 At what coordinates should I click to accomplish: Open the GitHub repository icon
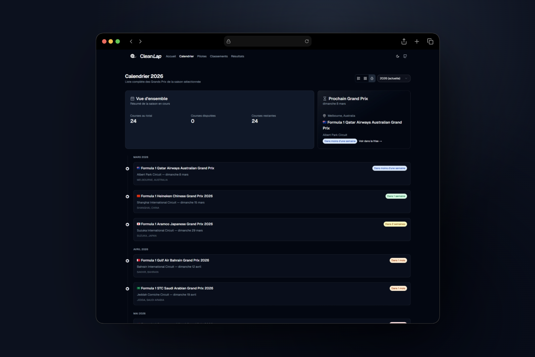click(x=405, y=56)
